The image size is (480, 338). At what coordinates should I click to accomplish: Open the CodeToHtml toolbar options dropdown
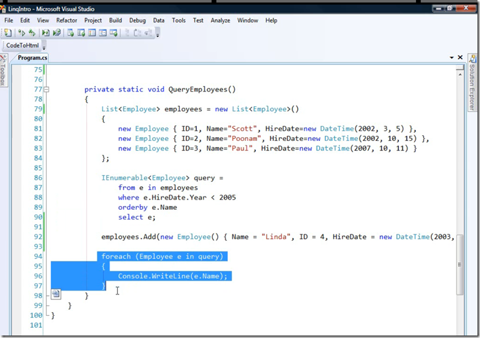click(x=44, y=46)
